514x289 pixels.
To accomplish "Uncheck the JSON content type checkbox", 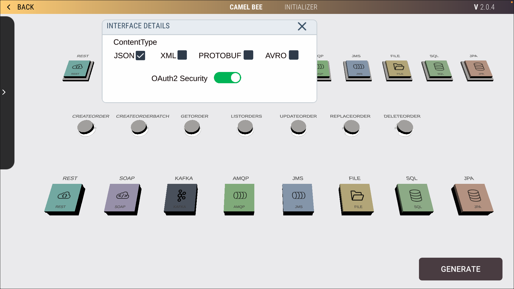I will pos(140,55).
